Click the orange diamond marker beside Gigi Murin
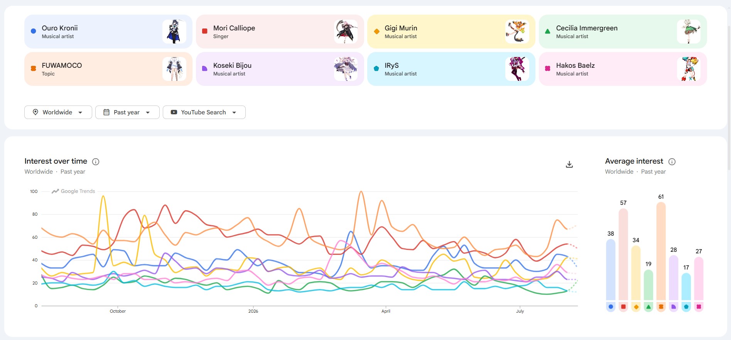The height and width of the screenshot is (340, 731). pyautogui.click(x=376, y=31)
